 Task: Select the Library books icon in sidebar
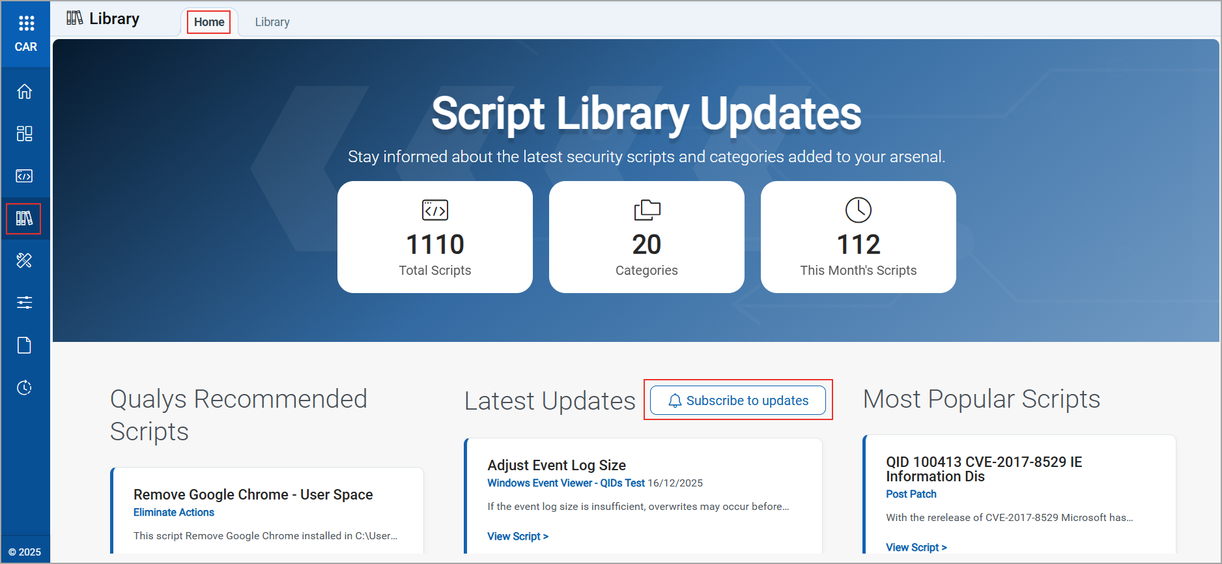[x=24, y=218]
